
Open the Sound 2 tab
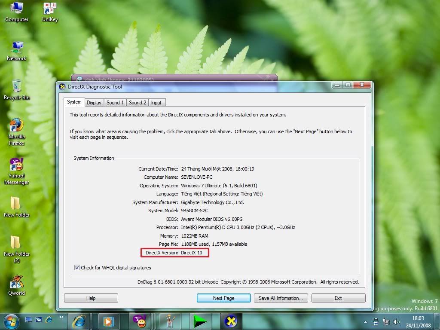(x=137, y=103)
